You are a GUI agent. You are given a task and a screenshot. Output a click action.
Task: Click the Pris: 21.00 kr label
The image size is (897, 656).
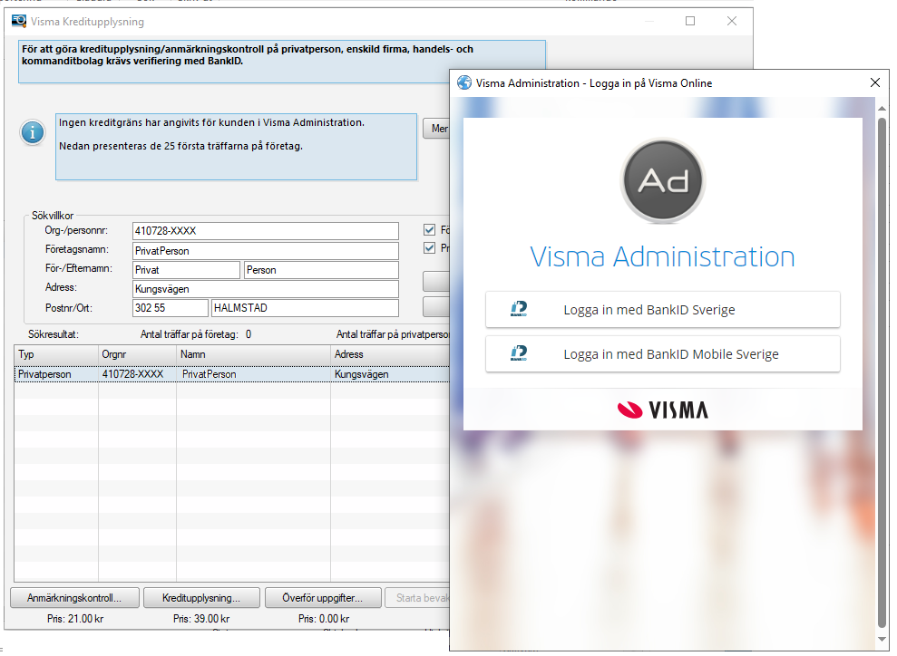pyautogui.click(x=75, y=619)
